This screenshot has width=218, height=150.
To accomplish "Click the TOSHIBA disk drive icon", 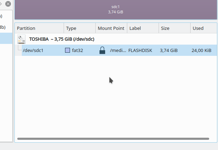I will [x=21, y=39].
